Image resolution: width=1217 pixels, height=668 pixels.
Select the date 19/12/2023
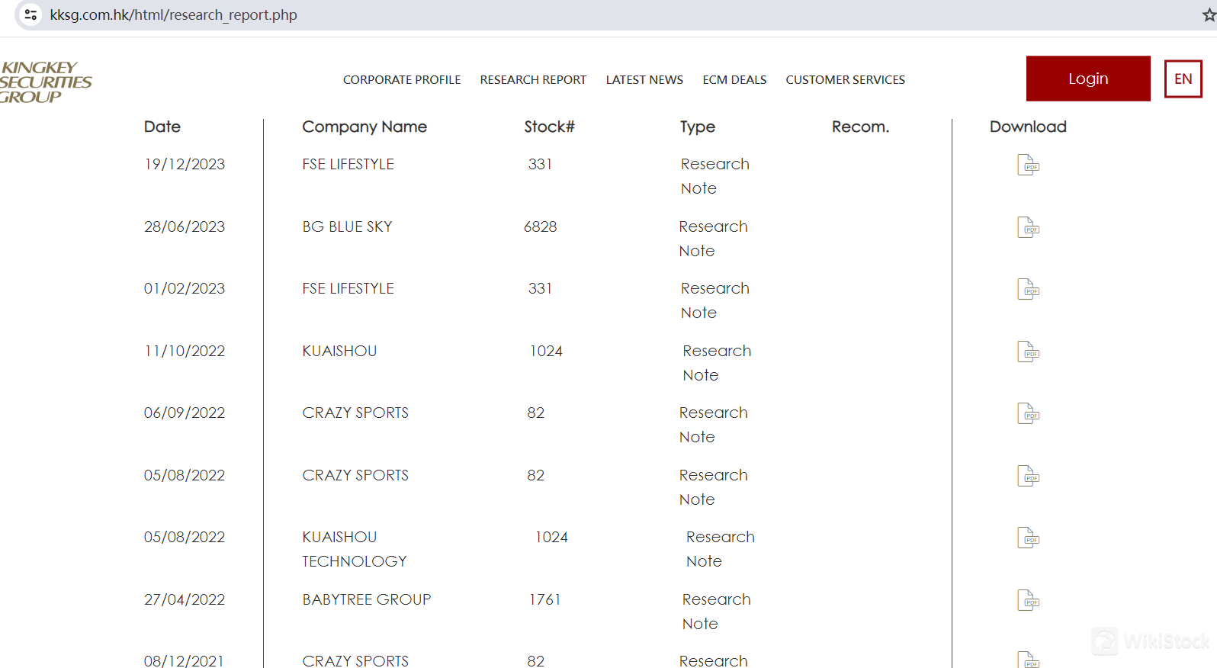tap(185, 164)
